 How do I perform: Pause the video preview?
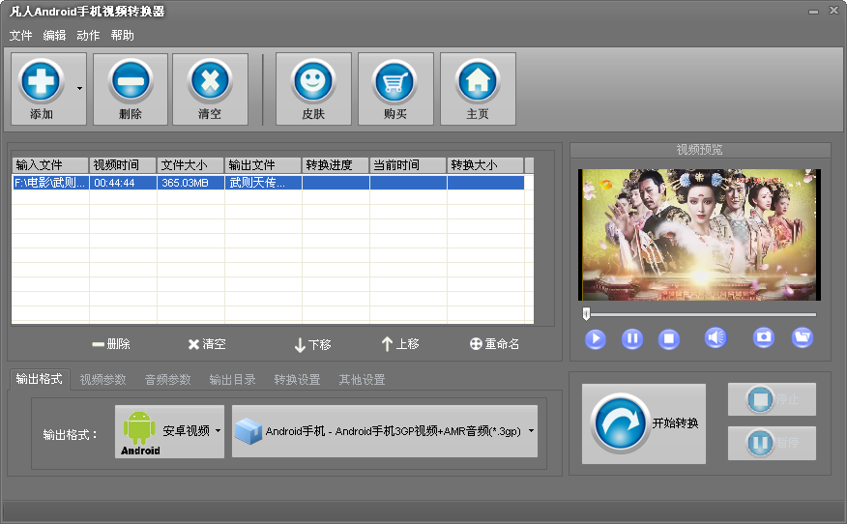pos(632,338)
